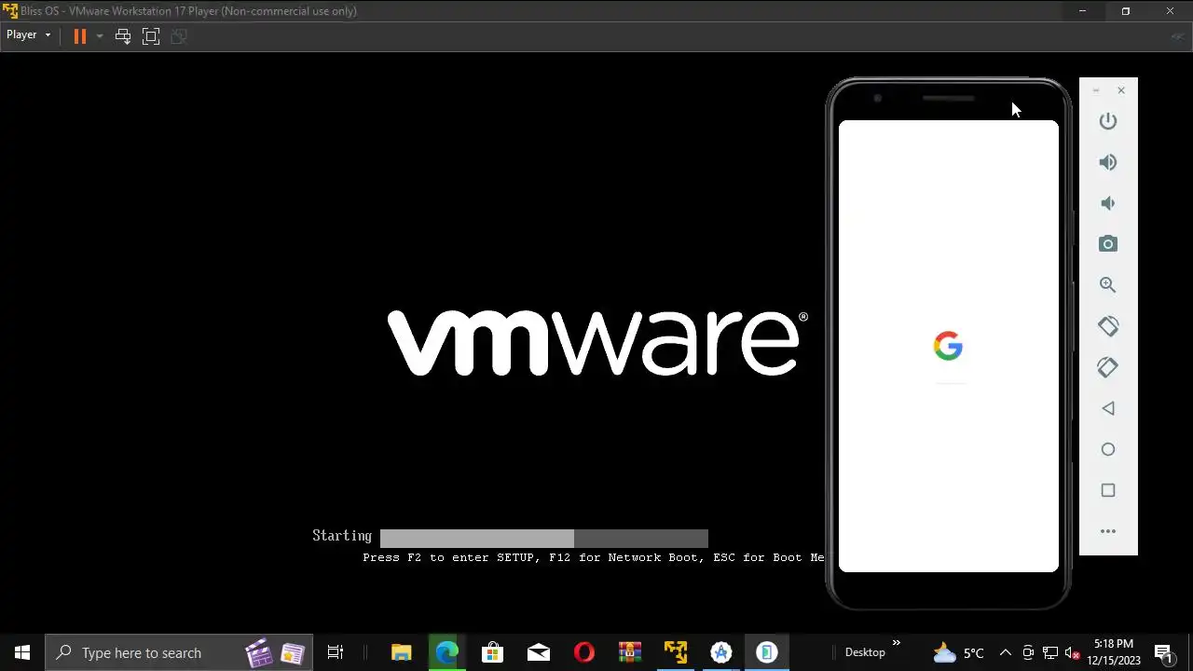Switch to VMware Player taskbar icon
The width and height of the screenshot is (1193, 671).
675,652
